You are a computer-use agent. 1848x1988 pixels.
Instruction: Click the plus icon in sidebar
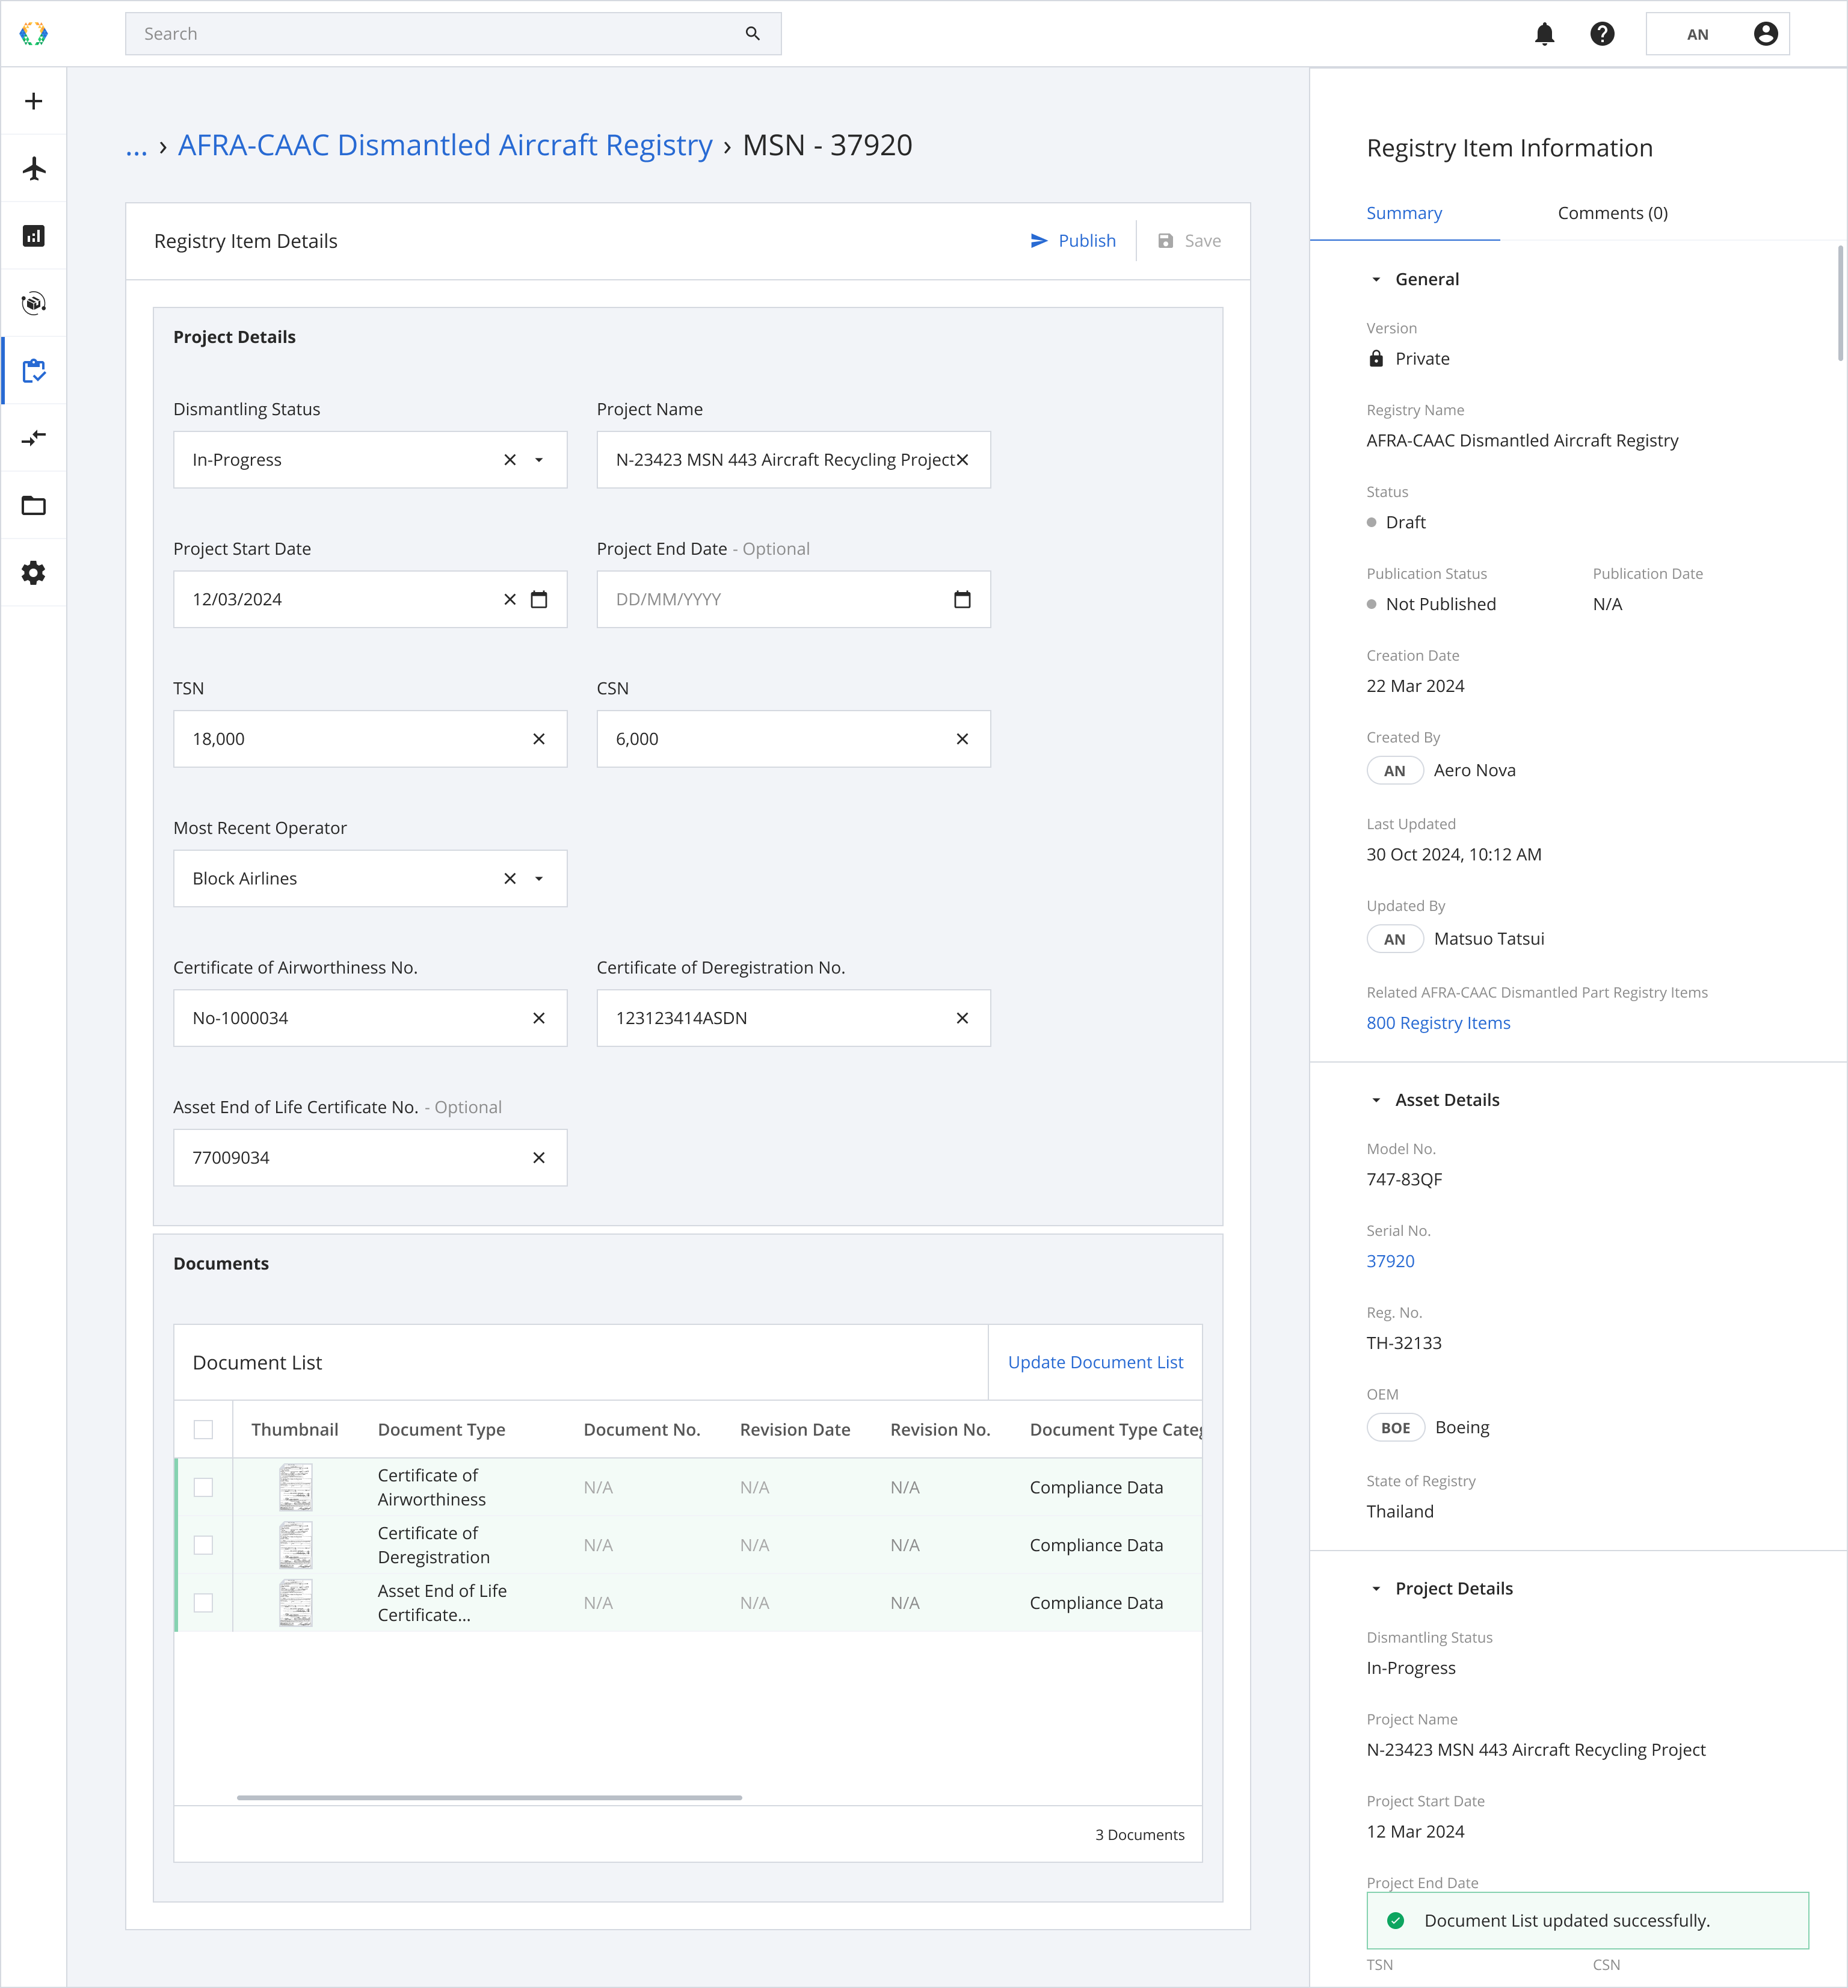coord(34,101)
